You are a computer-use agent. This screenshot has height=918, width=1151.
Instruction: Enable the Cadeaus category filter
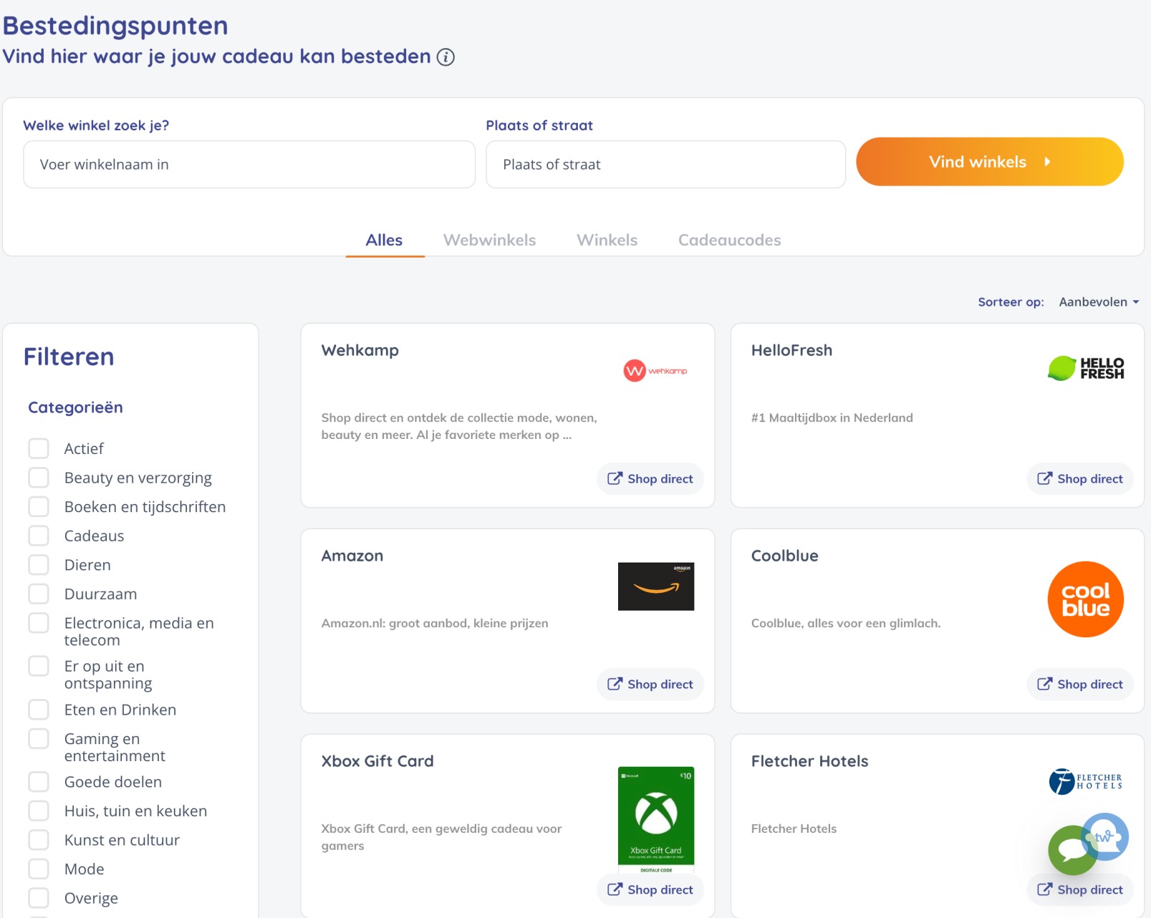pos(39,536)
